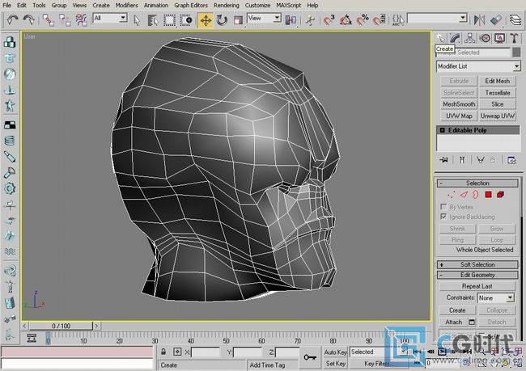Click the reactor Water waves icon

coord(10,251)
